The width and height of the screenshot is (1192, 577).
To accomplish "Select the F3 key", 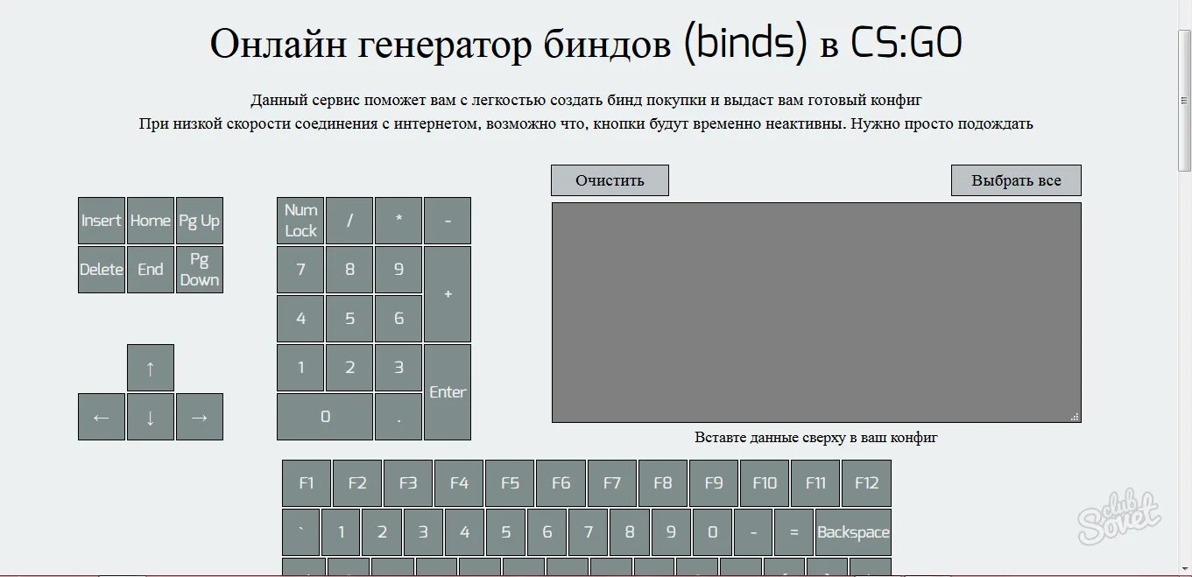I will click(408, 483).
